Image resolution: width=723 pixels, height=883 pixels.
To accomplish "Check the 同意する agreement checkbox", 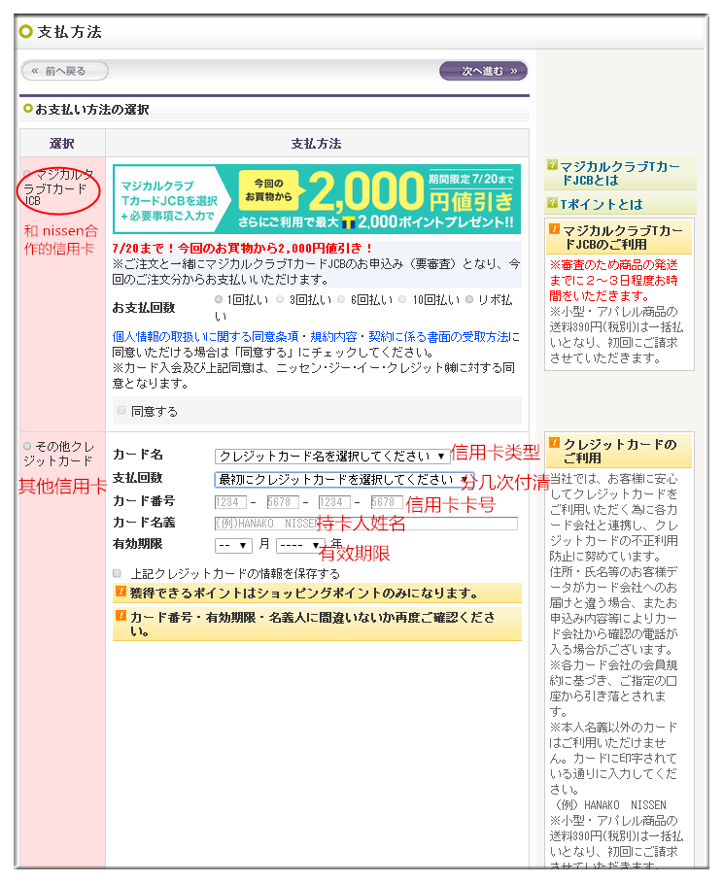I will [x=121, y=411].
